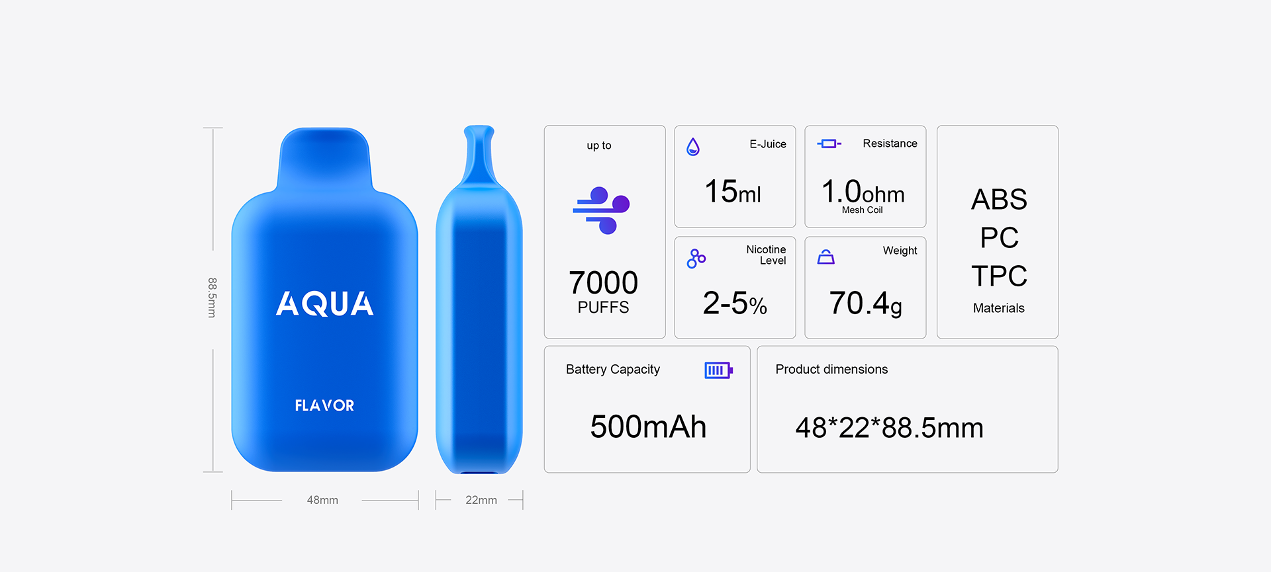Click the Battery Capacity battery icon
The height and width of the screenshot is (572, 1271).
[719, 370]
